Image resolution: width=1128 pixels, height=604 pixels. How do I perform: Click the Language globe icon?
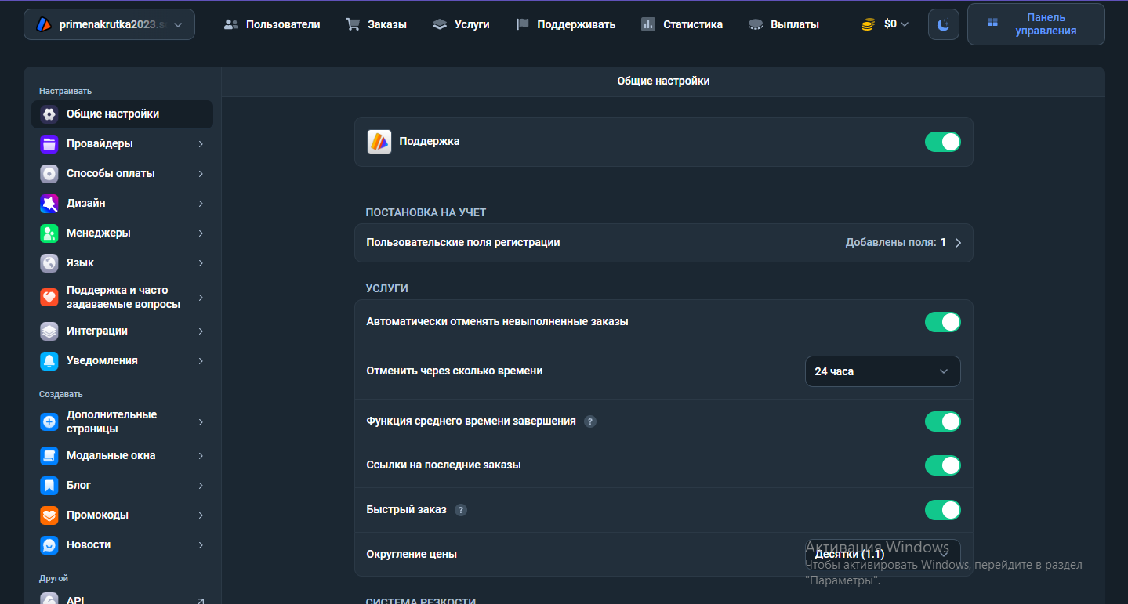point(49,262)
